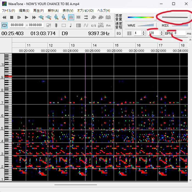Zoom out vertically on the pitch axis

coord(64,17)
